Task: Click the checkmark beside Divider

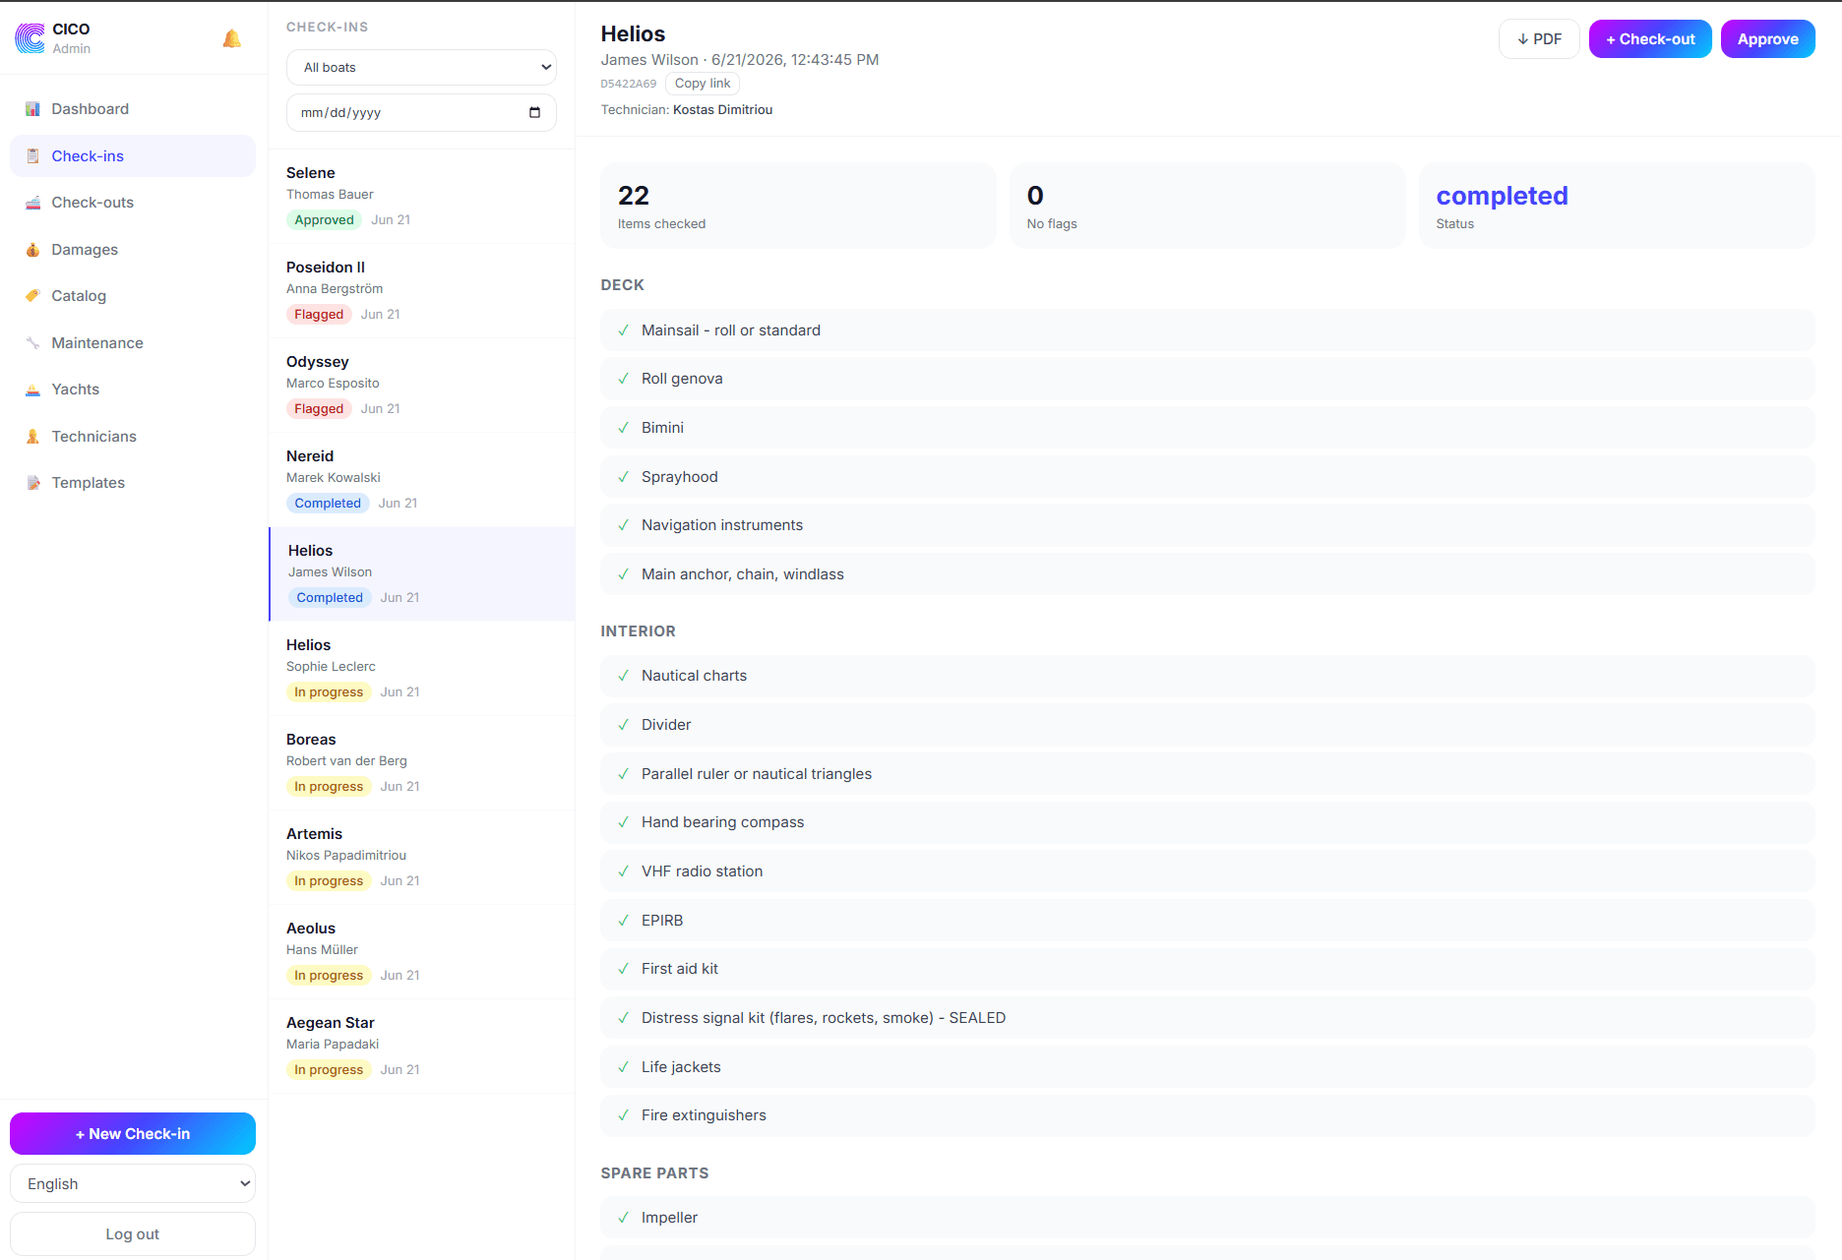Action: [623, 725]
